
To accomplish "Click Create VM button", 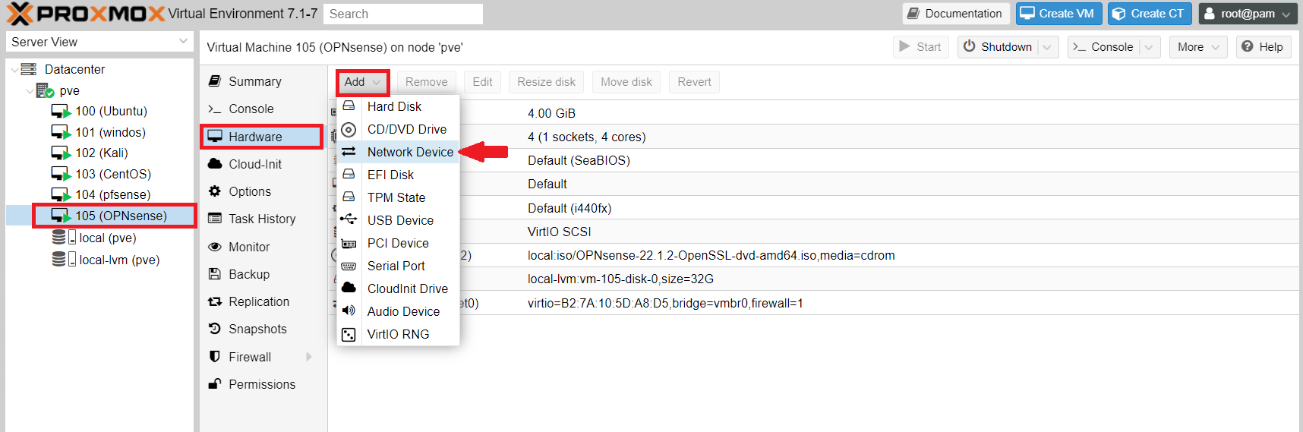I will tap(1058, 14).
